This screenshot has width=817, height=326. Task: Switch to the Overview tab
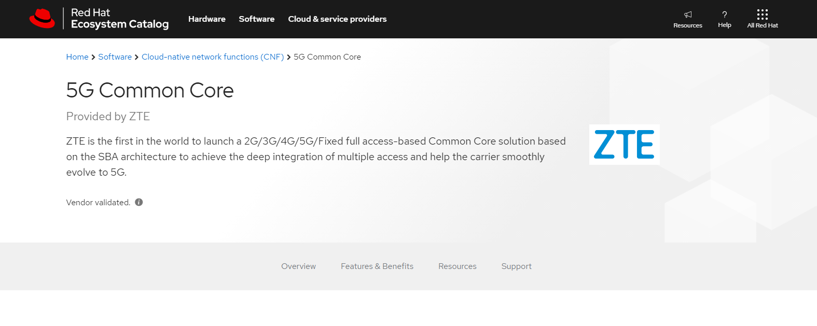pos(298,266)
